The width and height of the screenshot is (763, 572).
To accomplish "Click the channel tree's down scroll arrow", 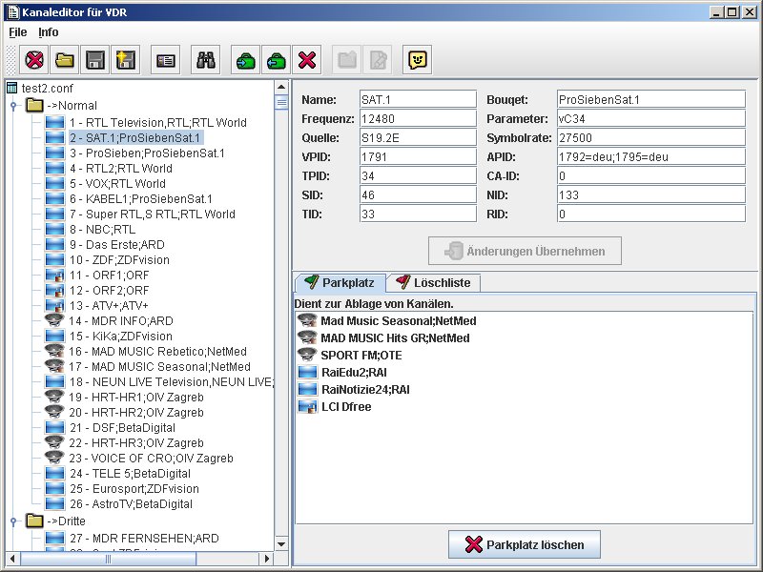I will coord(281,543).
